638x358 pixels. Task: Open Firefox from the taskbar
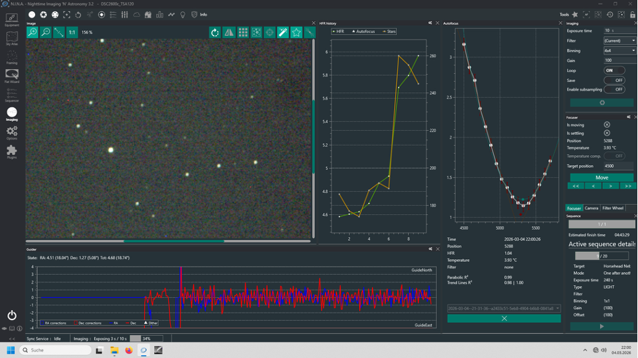(129, 350)
